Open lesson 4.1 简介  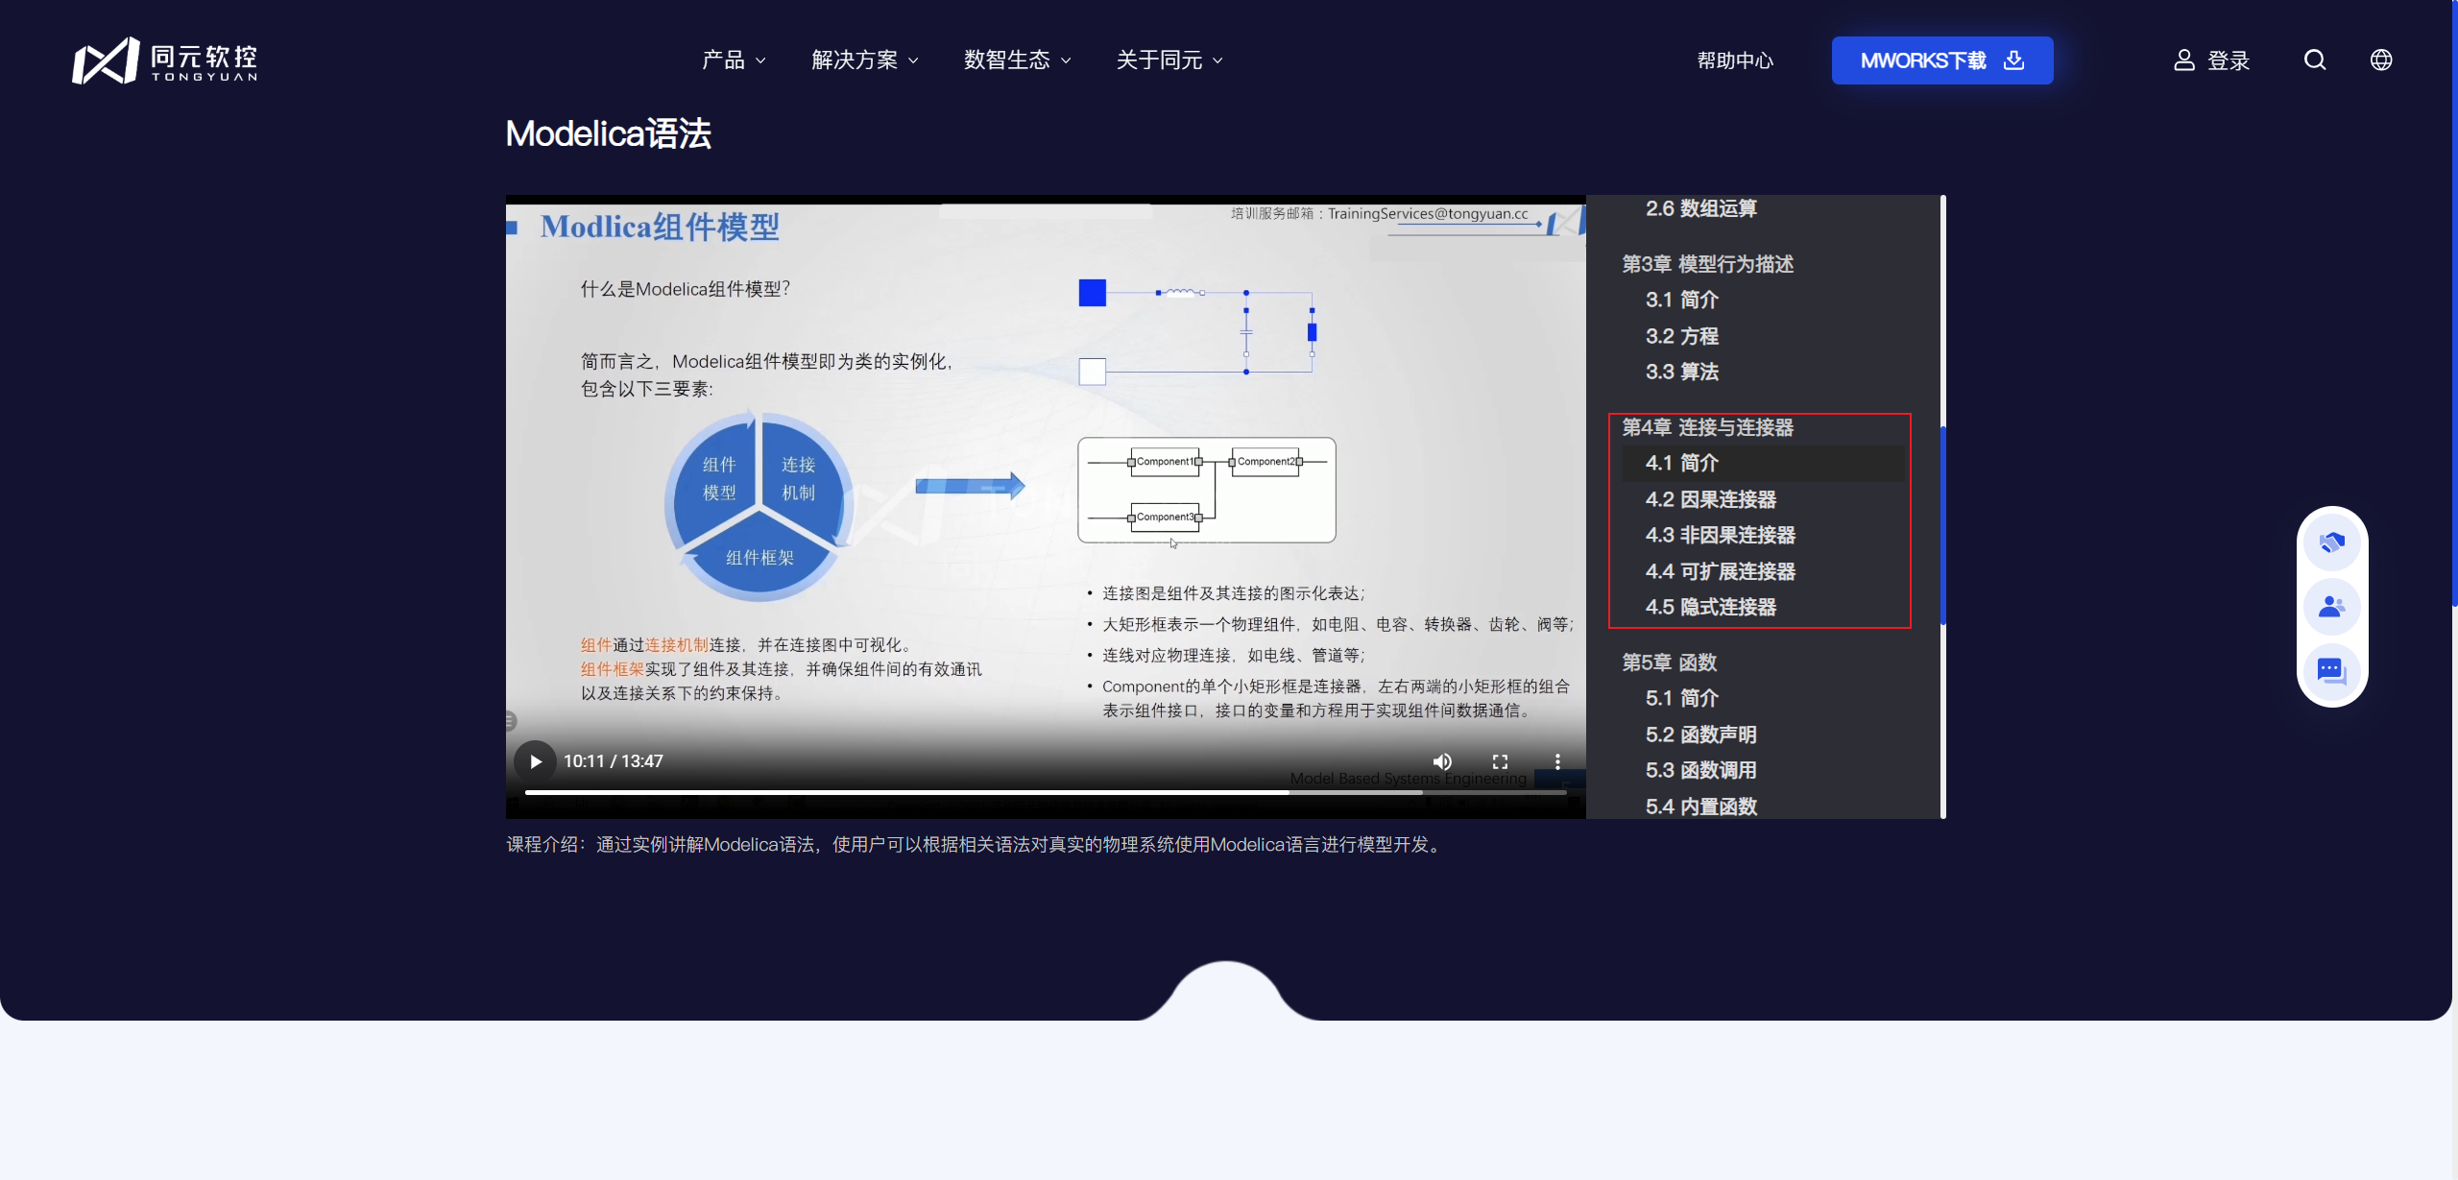pyautogui.click(x=1763, y=463)
